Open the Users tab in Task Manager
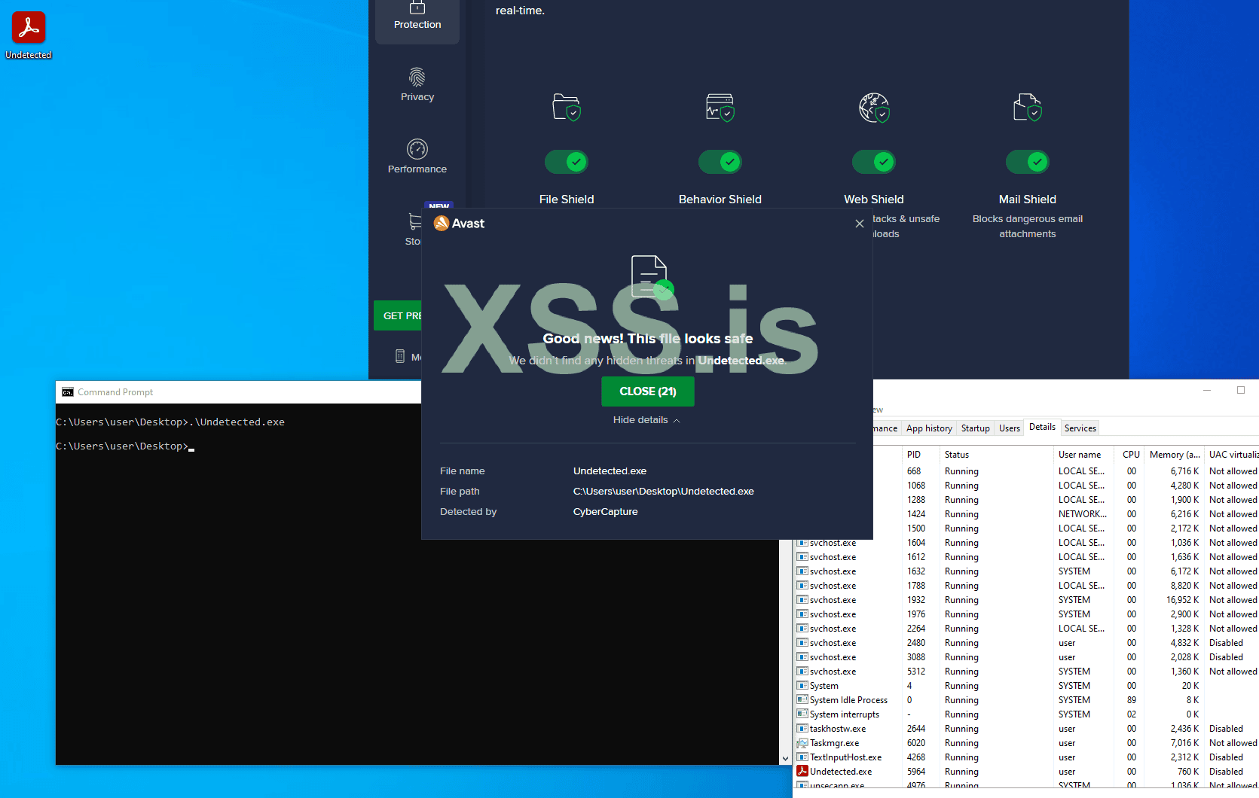Viewport: 1259px width, 798px height. click(x=1010, y=428)
